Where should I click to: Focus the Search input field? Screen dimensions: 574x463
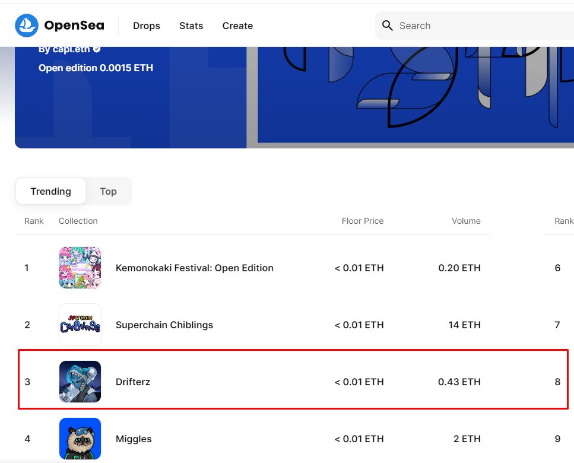click(476, 26)
